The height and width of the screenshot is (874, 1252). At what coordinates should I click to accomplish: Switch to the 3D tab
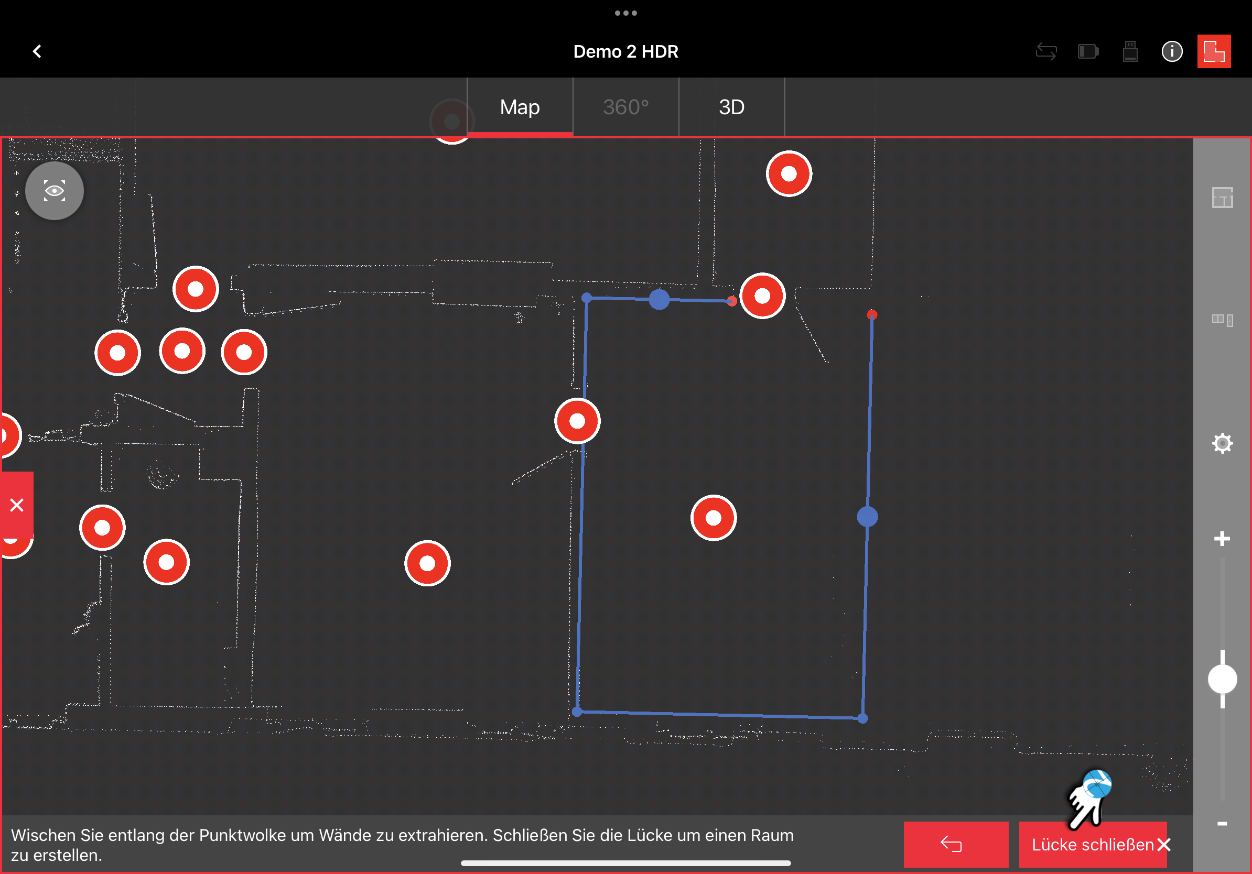pyautogui.click(x=731, y=107)
